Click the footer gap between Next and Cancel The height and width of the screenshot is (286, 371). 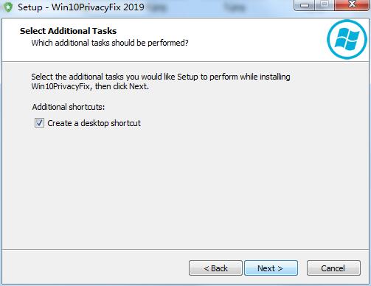click(302, 268)
